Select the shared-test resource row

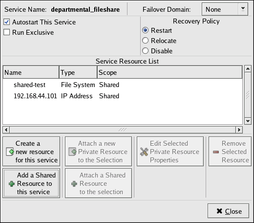123,85
